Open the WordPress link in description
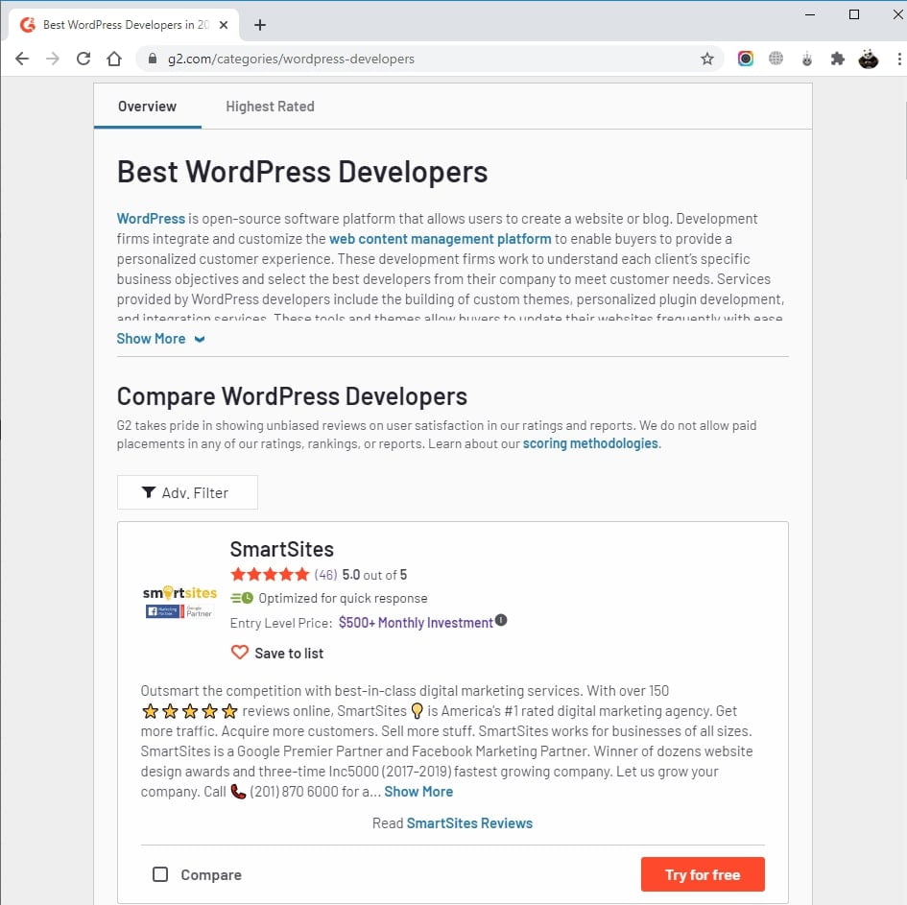This screenshot has height=905, width=907. (151, 219)
